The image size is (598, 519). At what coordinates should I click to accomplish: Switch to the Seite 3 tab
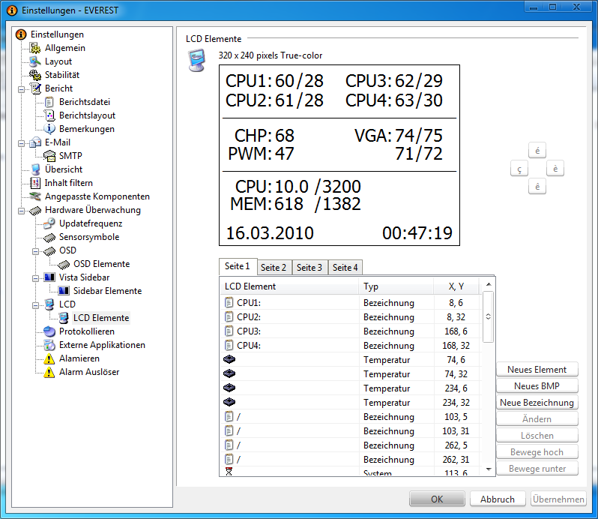coord(309,268)
